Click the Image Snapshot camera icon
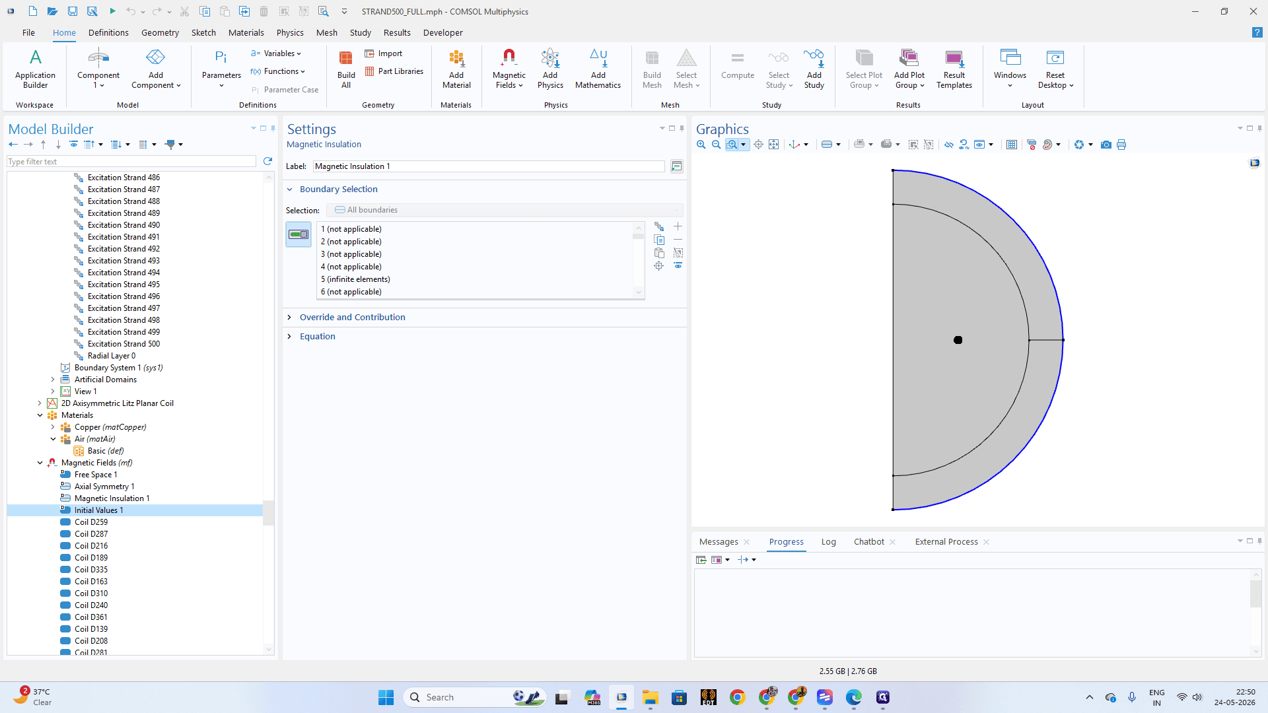Viewport: 1268px width, 713px height. [x=1106, y=145]
